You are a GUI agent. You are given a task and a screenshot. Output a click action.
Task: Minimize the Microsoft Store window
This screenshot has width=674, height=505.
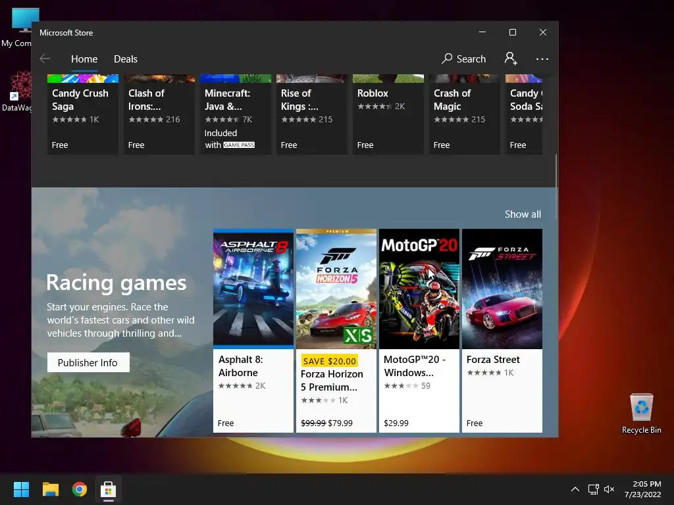tap(482, 32)
